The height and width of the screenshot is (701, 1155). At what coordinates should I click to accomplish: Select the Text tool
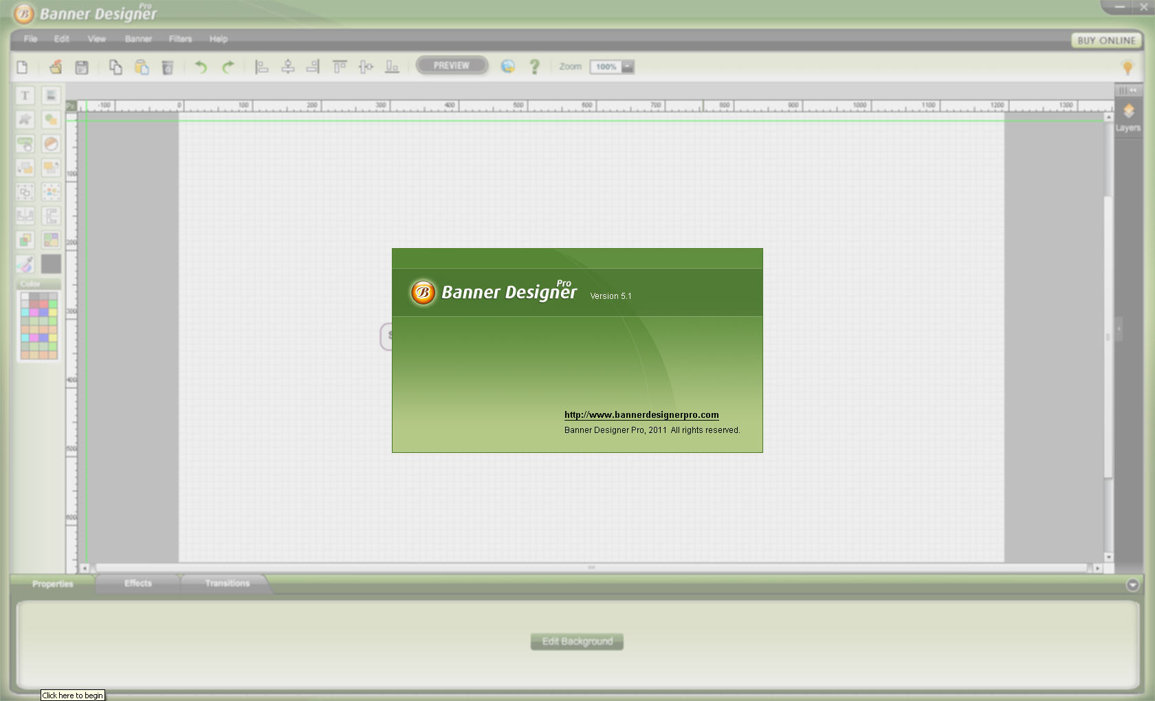pos(25,96)
